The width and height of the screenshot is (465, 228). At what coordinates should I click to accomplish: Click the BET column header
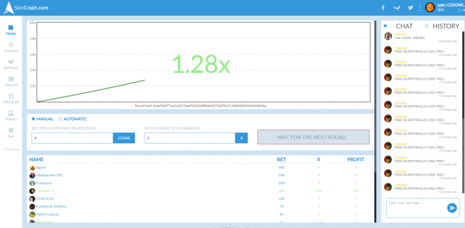pos(281,159)
